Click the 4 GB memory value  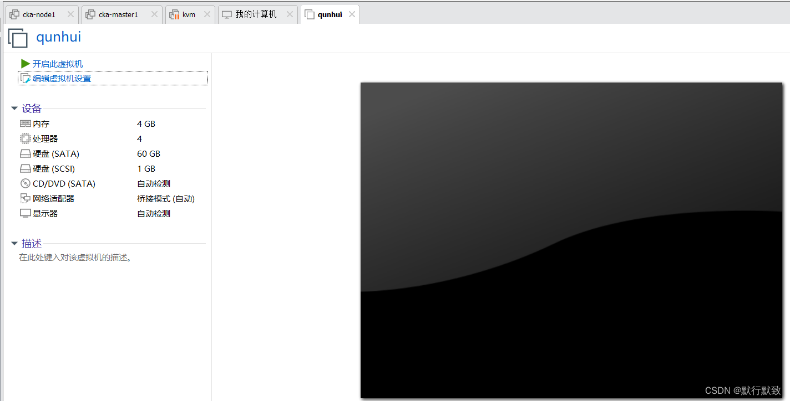pos(146,124)
